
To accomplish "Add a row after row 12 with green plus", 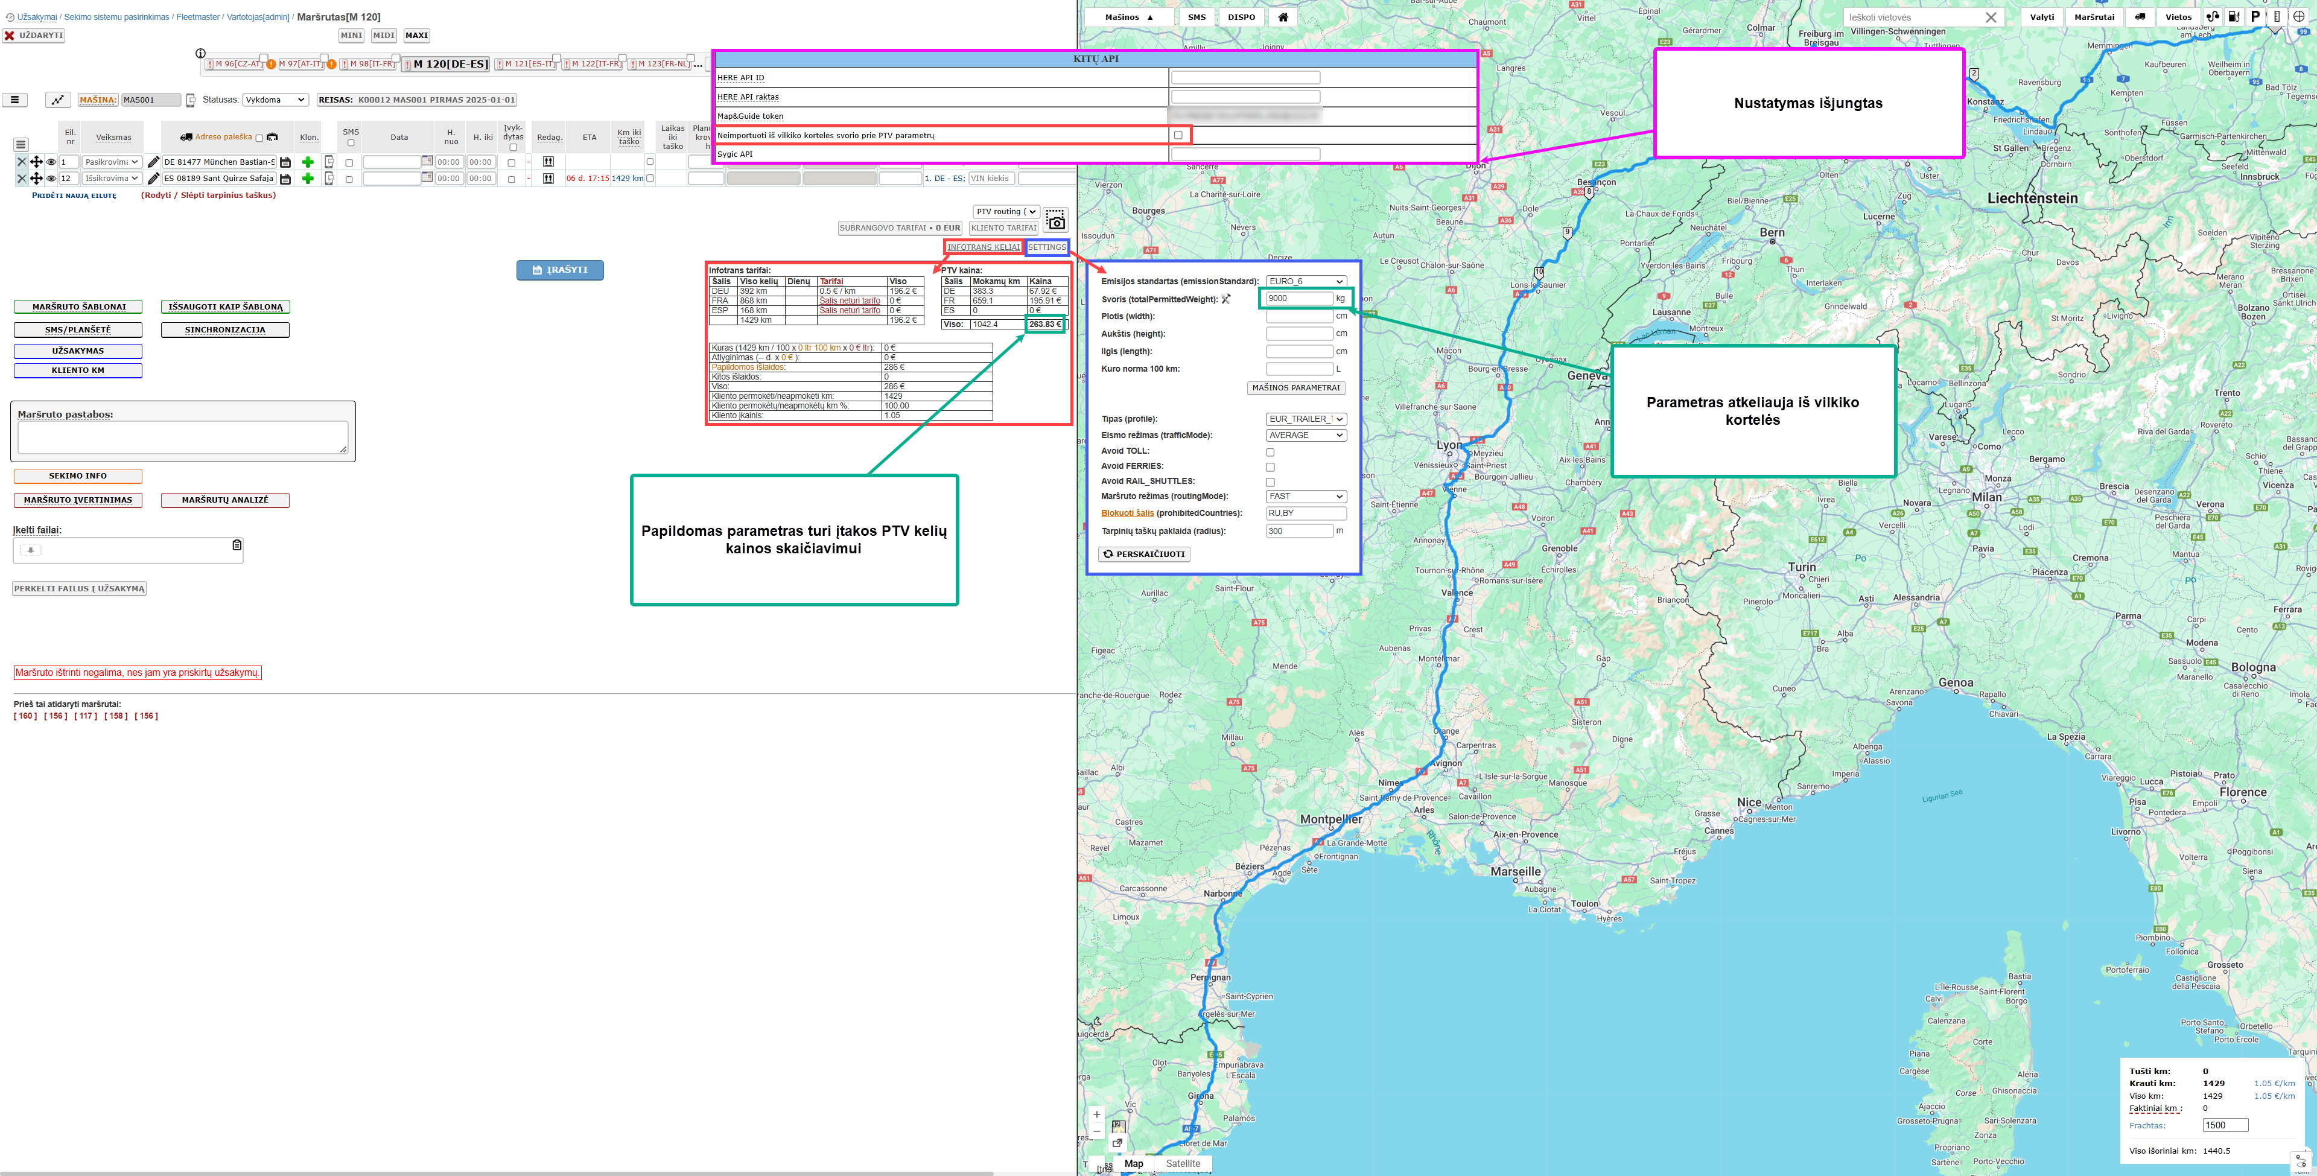I will point(308,178).
